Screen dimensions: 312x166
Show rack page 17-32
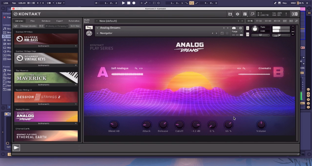coord(259,21)
